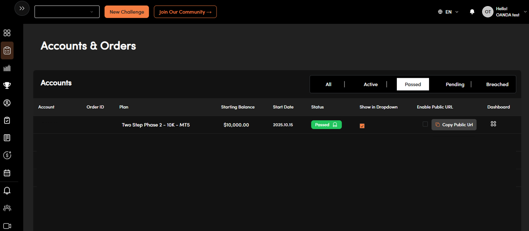Click the video camera icon in sidebar

pos(7,226)
